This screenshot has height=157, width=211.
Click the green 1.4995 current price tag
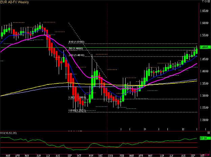pyautogui.click(x=205, y=47)
